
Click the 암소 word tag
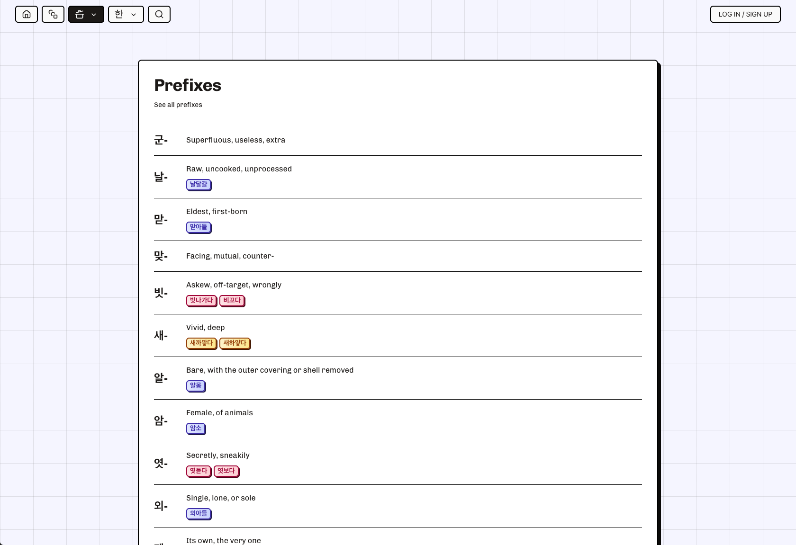(x=196, y=428)
